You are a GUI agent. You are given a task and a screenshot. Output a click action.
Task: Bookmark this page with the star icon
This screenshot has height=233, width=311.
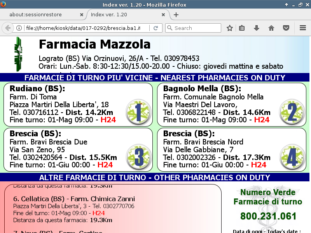[230, 28]
